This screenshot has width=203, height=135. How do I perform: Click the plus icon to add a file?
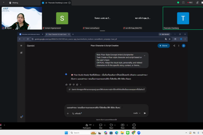point(68,113)
